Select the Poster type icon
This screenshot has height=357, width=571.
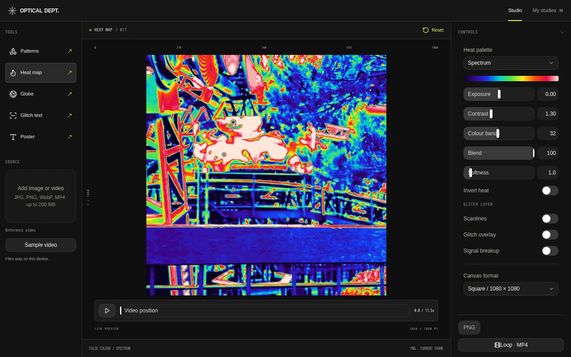coord(13,137)
